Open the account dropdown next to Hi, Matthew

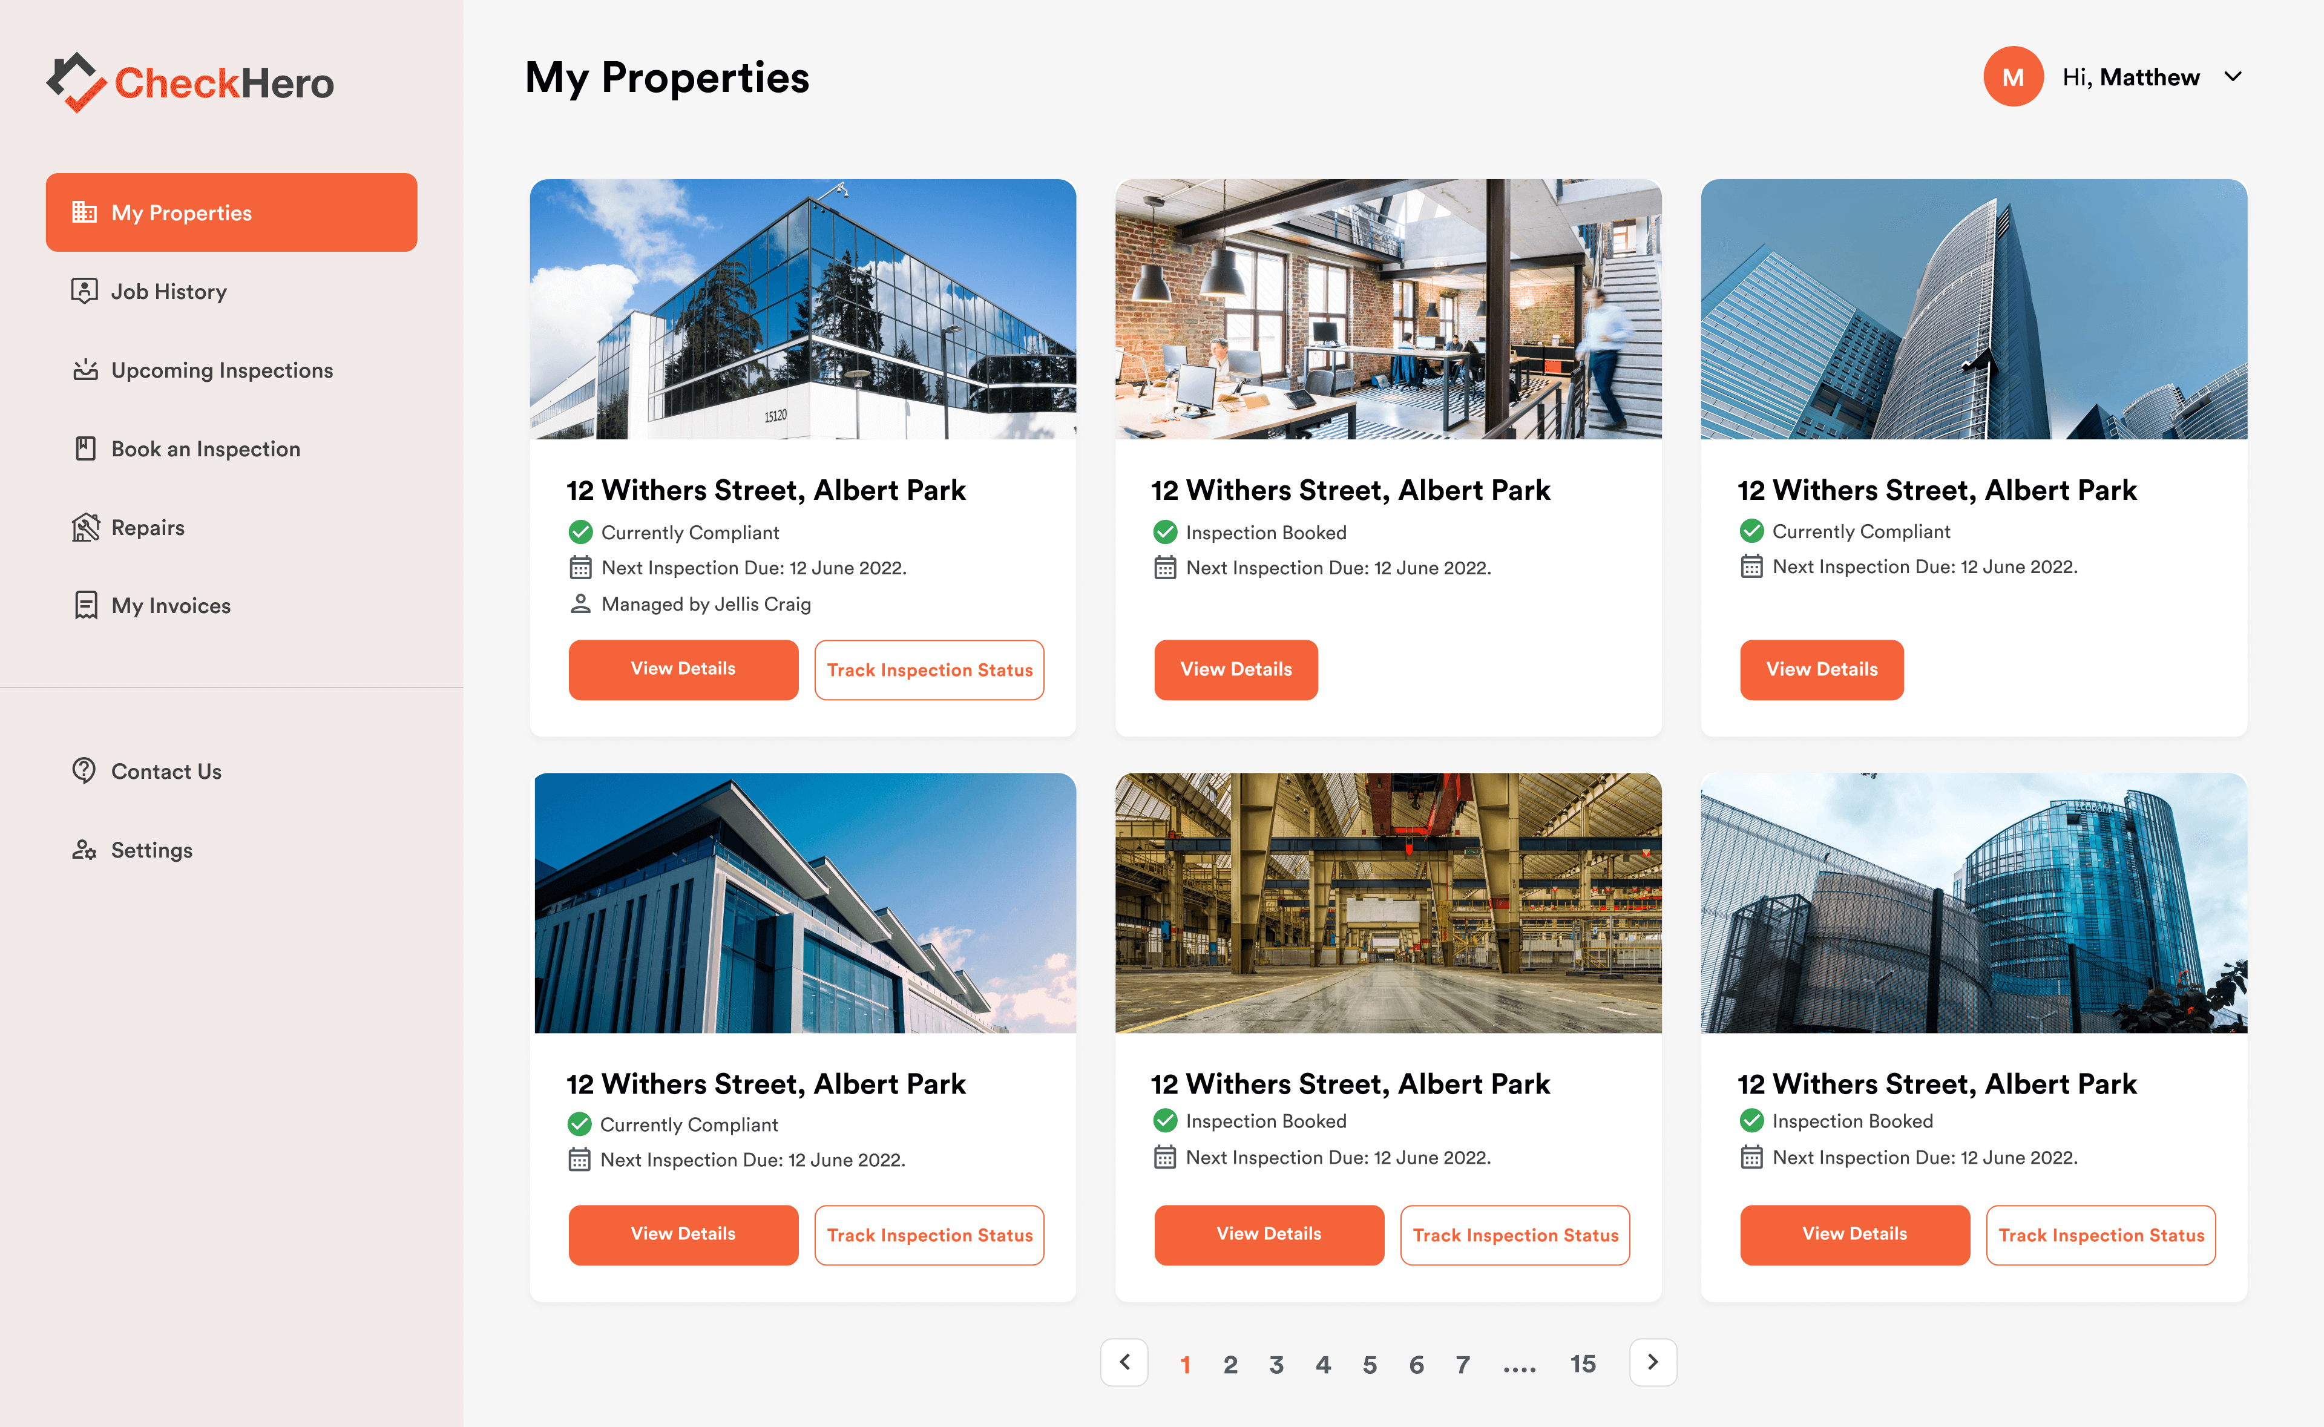2233,76
